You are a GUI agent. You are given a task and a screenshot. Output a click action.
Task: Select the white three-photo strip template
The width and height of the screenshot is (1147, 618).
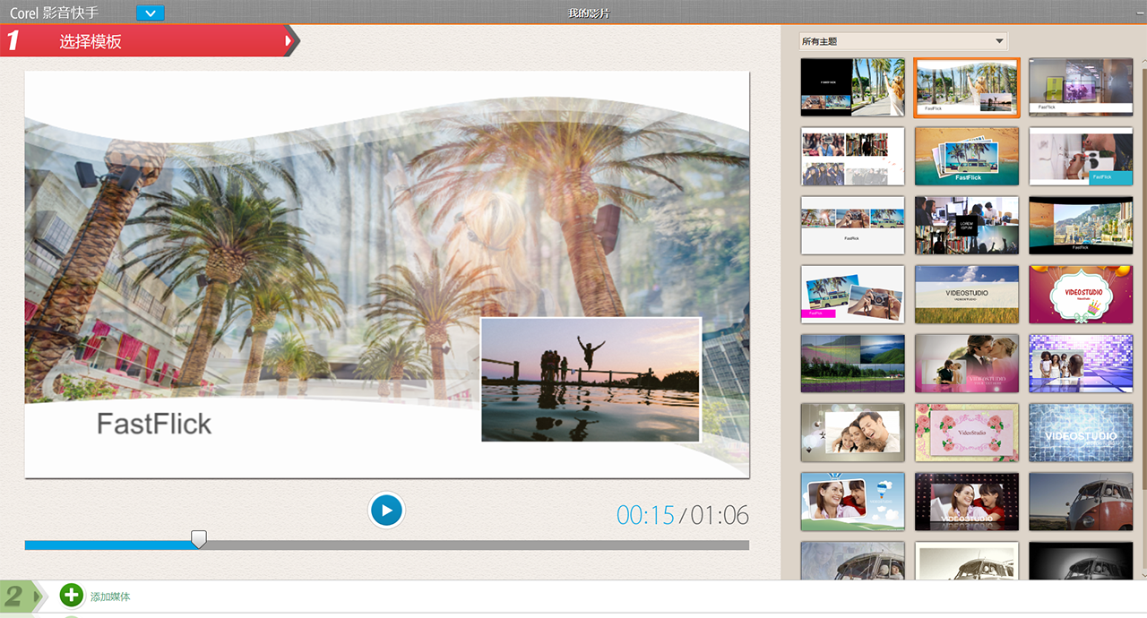pyautogui.click(x=852, y=226)
